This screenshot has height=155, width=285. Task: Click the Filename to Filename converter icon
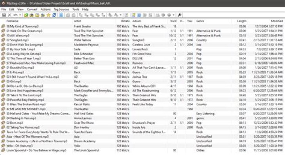click(x=92, y=15)
